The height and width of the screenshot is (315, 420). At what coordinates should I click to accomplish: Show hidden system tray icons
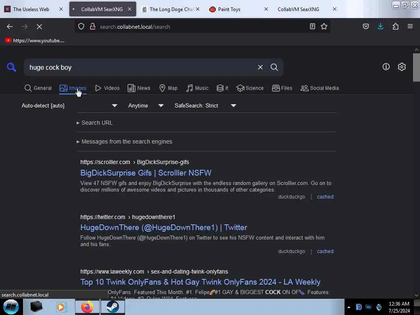pos(349,307)
